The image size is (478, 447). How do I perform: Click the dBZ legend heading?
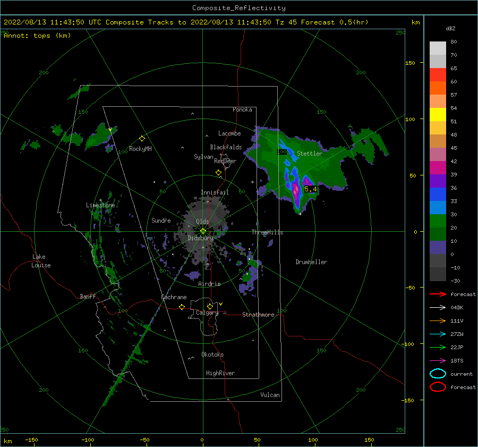point(450,28)
